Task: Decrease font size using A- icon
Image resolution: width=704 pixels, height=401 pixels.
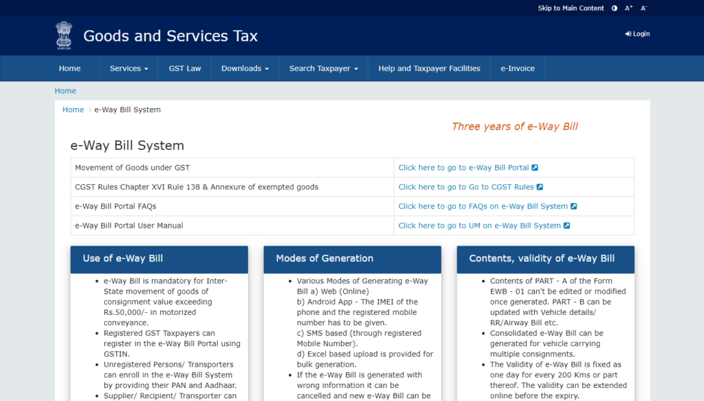Action: pyautogui.click(x=643, y=8)
